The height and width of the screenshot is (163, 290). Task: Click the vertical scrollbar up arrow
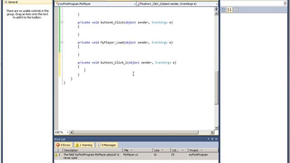point(216,13)
